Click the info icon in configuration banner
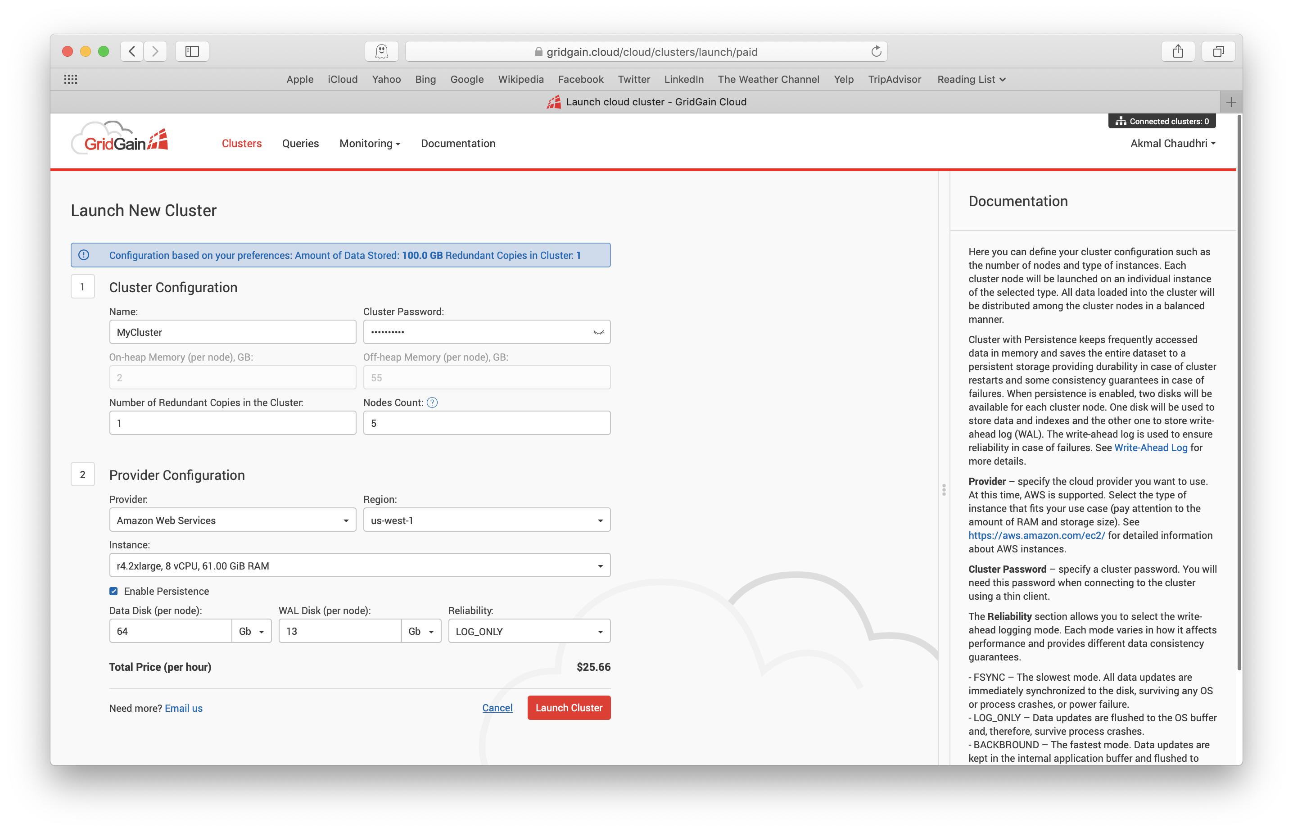Screen dimensions: 1293x832 point(84,255)
